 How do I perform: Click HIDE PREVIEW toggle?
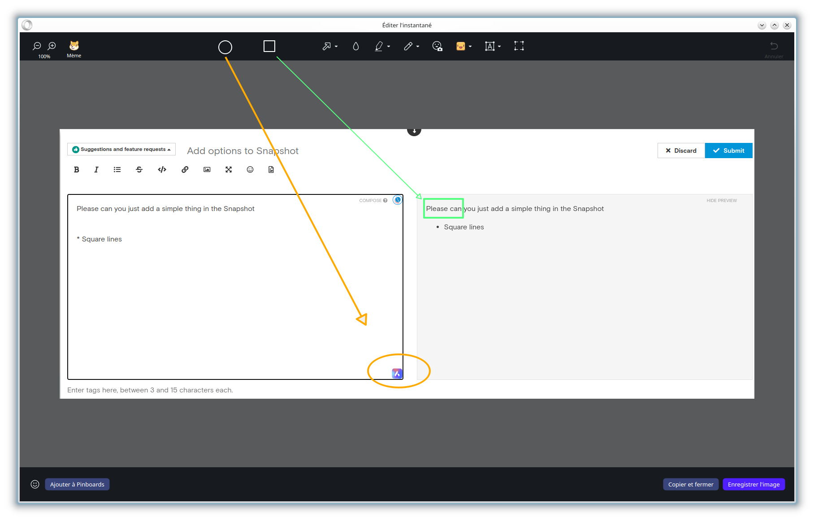tap(722, 200)
